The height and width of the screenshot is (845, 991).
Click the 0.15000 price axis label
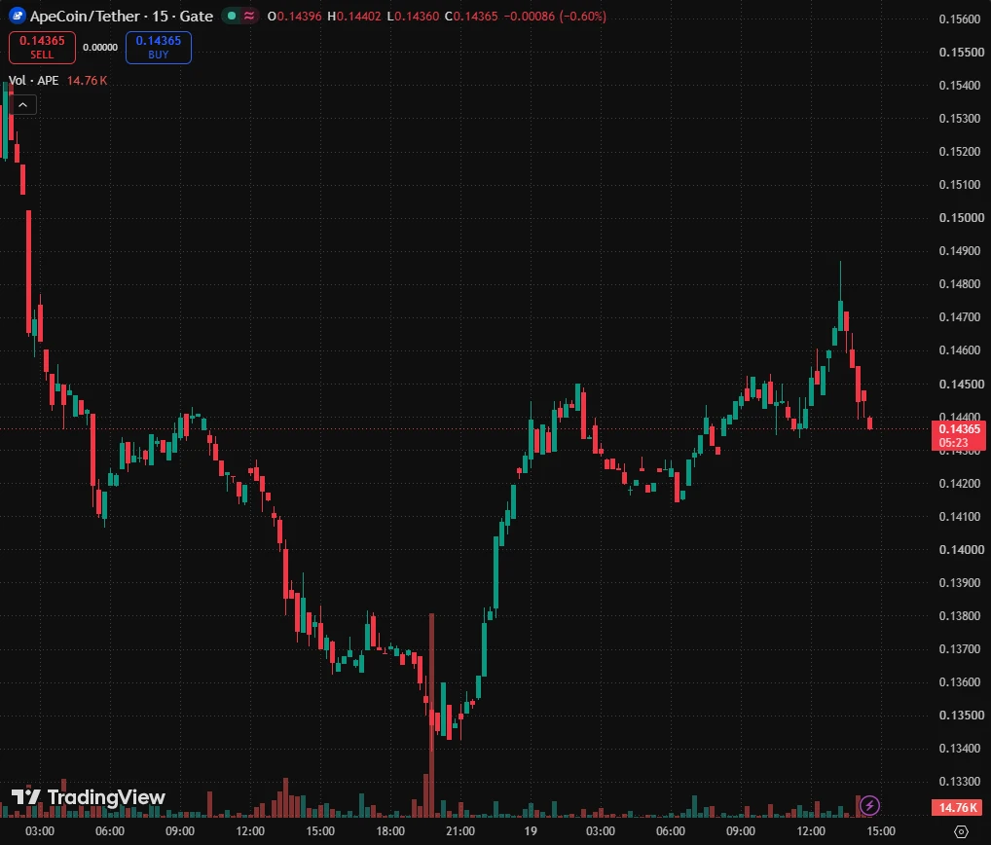point(960,217)
